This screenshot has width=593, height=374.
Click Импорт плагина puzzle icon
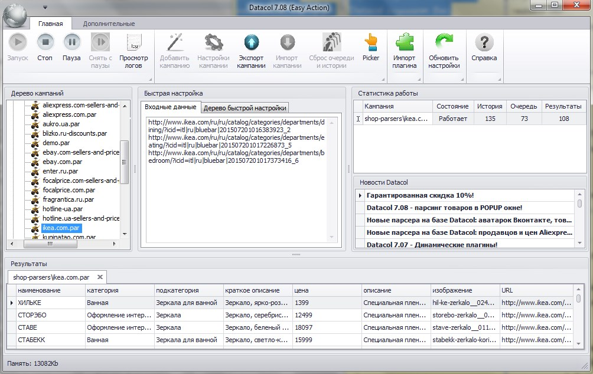(404, 42)
